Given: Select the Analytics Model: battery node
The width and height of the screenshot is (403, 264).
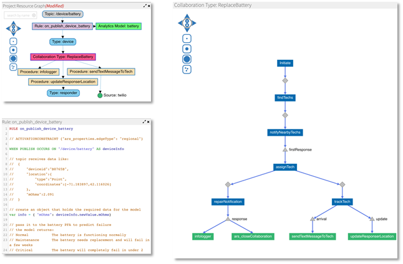Looking at the screenshot, I should [x=119, y=27].
